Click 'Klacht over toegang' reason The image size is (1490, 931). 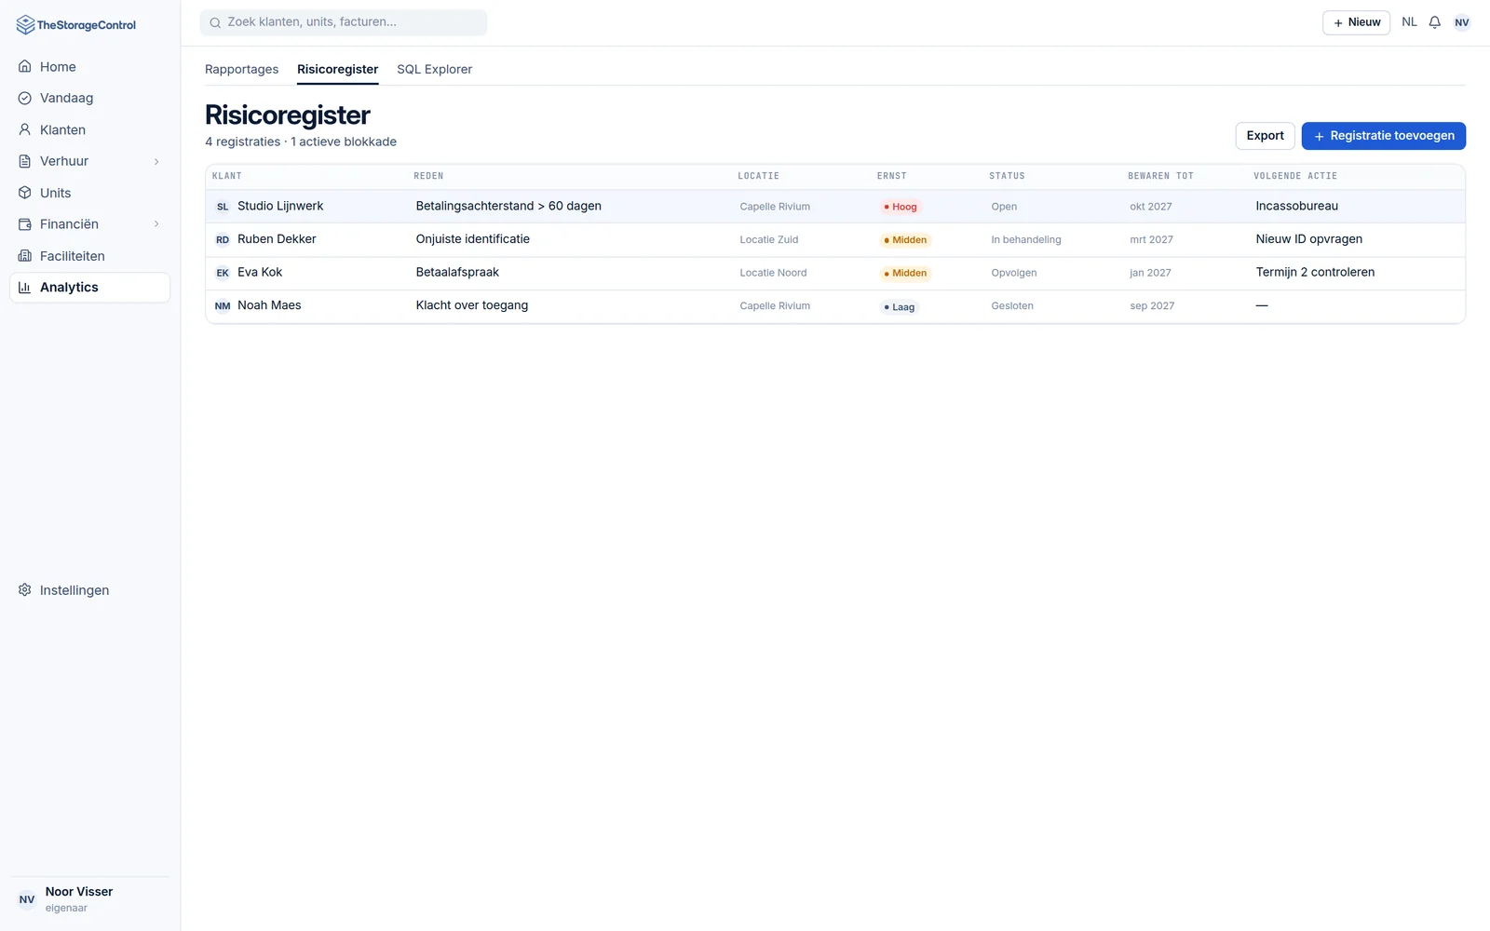point(471,305)
